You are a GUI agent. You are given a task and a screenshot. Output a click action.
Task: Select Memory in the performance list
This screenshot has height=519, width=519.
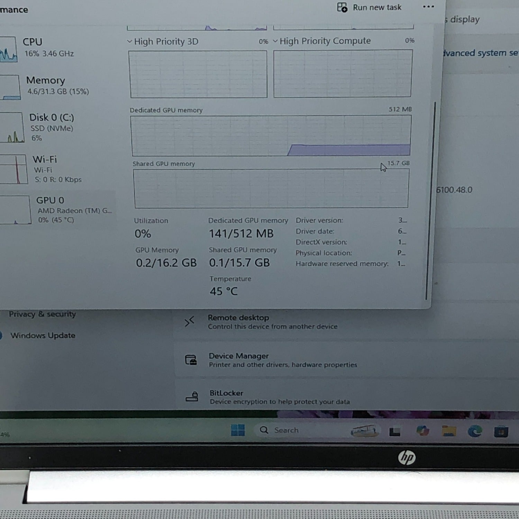pyautogui.click(x=45, y=85)
